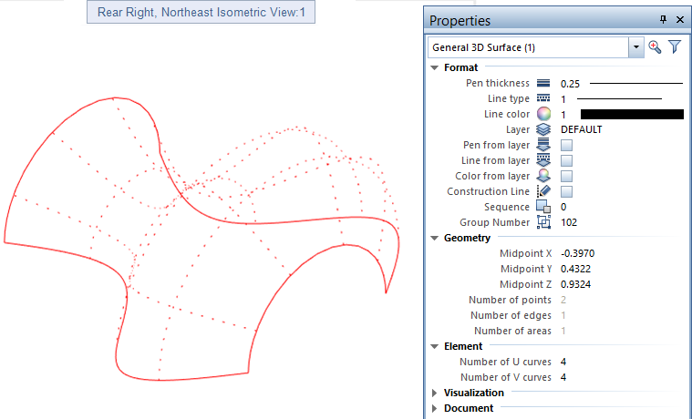This screenshot has height=419, width=692.
Task: Tick the Construction Line checkbox
Action: click(x=566, y=191)
